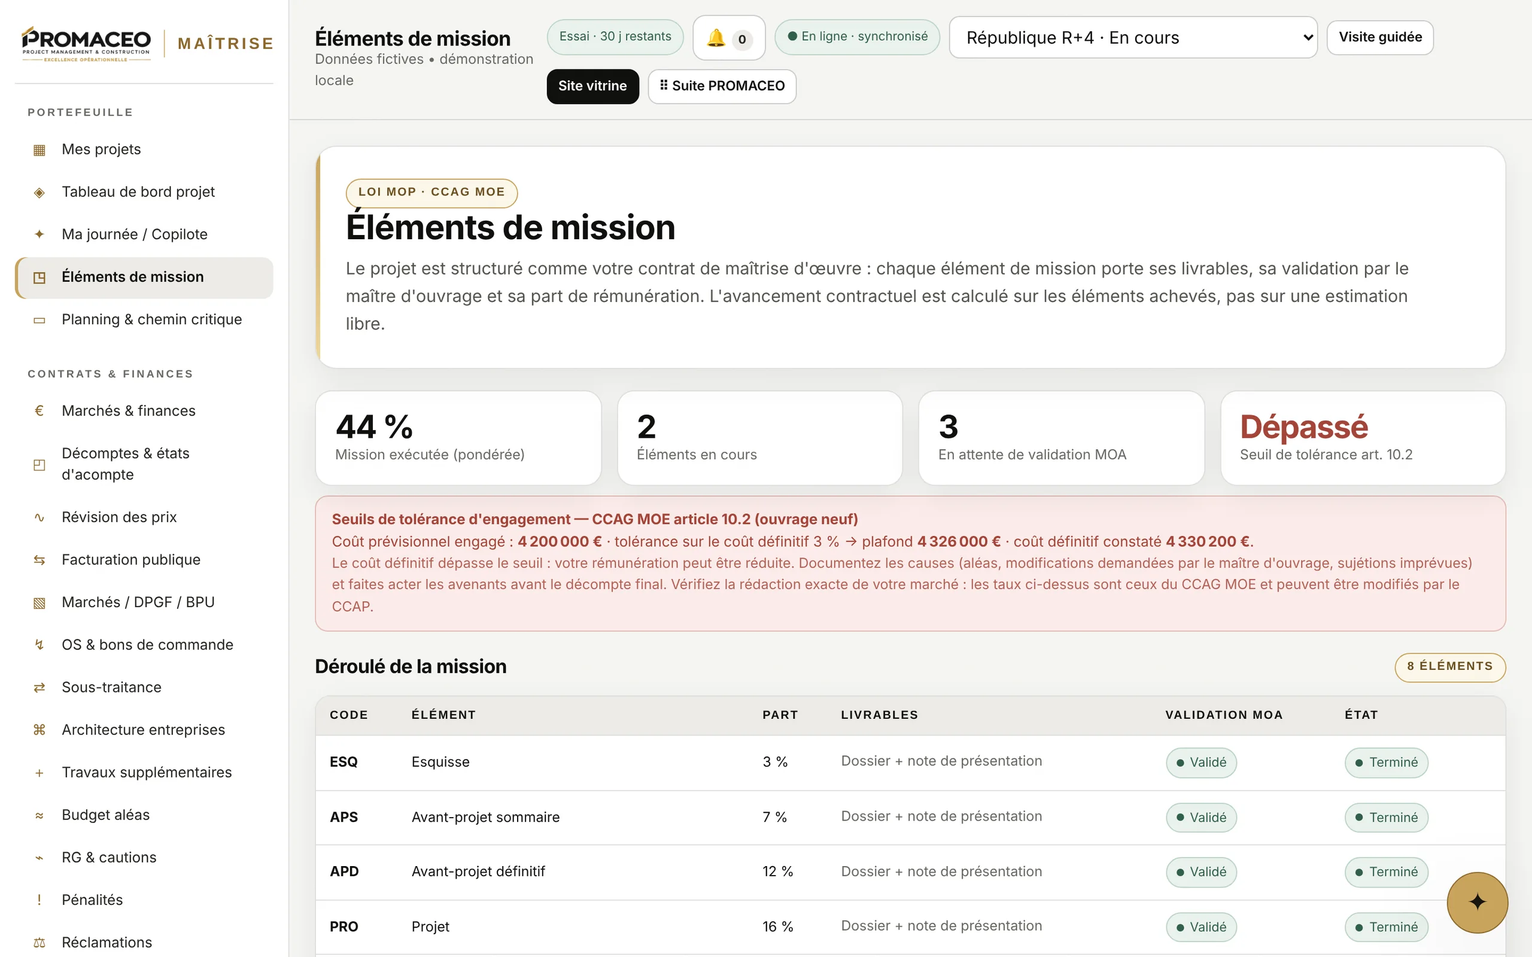The image size is (1532, 957).
Task: Click the Révision des prix wave icon
Action: pos(39,518)
